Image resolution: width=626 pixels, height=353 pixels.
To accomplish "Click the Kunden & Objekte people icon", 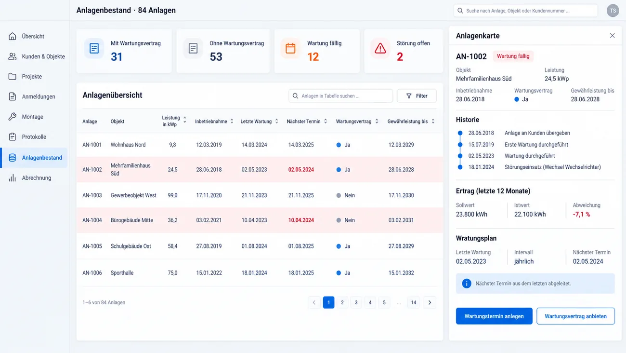I will click(13, 56).
